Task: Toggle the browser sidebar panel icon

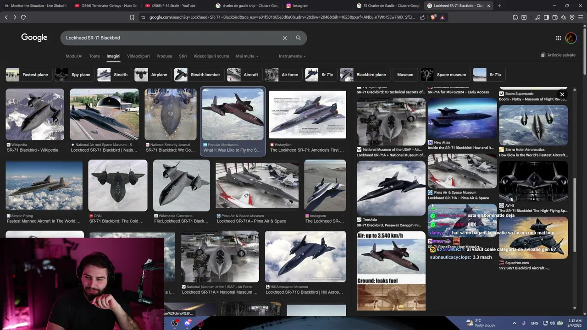Action: pyautogui.click(x=546, y=17)
